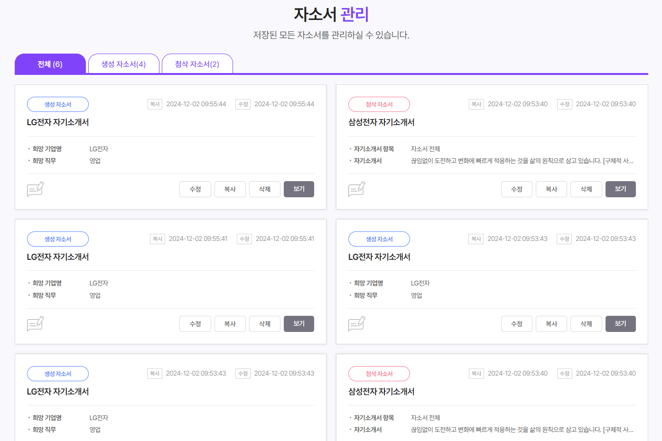Click 수정 button in the 09:55:41 LG전자 card
The image size is (662, 441).
(195, 324)
